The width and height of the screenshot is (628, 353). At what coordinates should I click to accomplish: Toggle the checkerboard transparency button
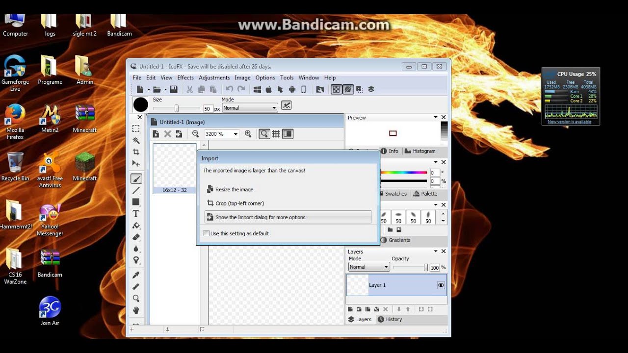[x=336, y=89]
